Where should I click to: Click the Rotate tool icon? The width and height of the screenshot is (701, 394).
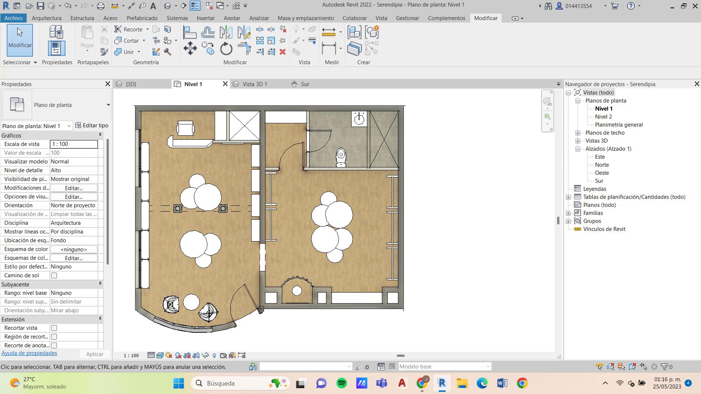pos(226,49)
